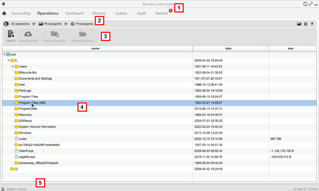
Task: Select the Windows folder in tree
Action: [x=25, y=133]
